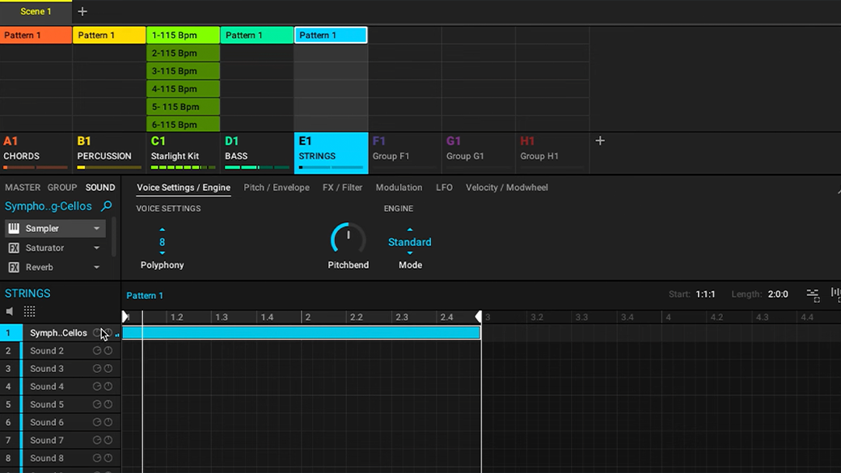Screen dimensions: 841x473
Task: Click Sound 8 first circular icon
Action: tap(97, 458)
